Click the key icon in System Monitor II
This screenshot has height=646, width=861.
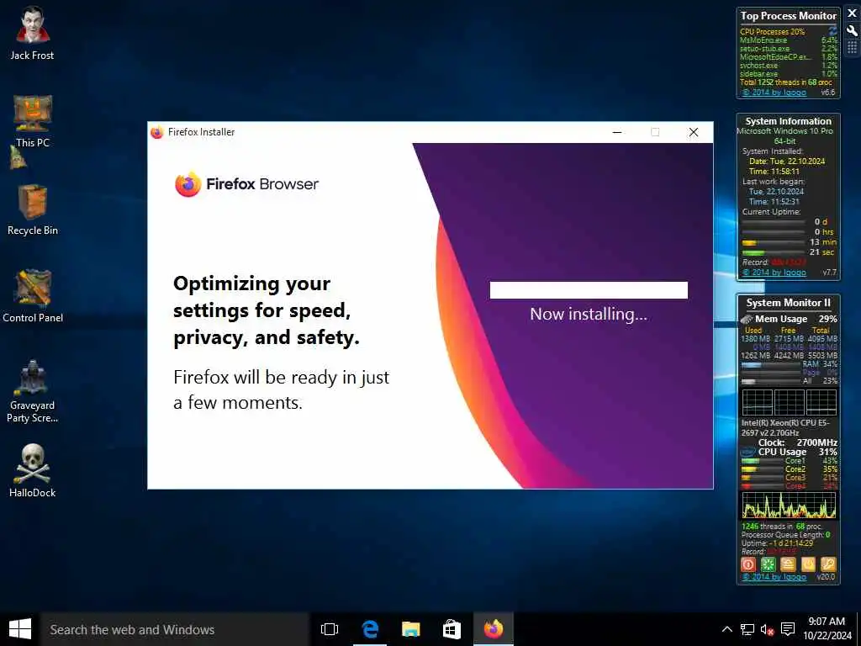[828, 564]
